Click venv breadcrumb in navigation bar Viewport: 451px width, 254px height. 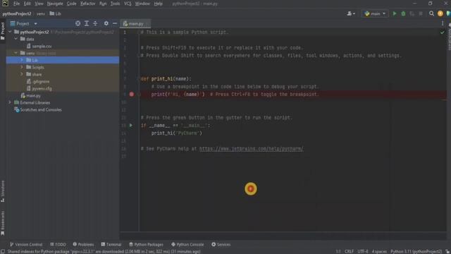[x=41, y=13]
